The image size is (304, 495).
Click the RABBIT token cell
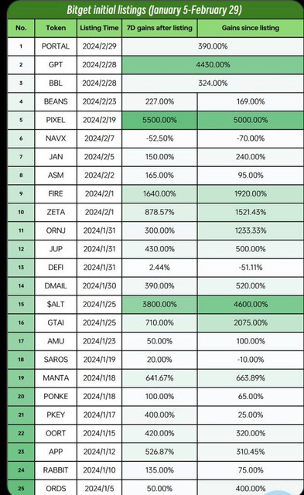point(56,470)
